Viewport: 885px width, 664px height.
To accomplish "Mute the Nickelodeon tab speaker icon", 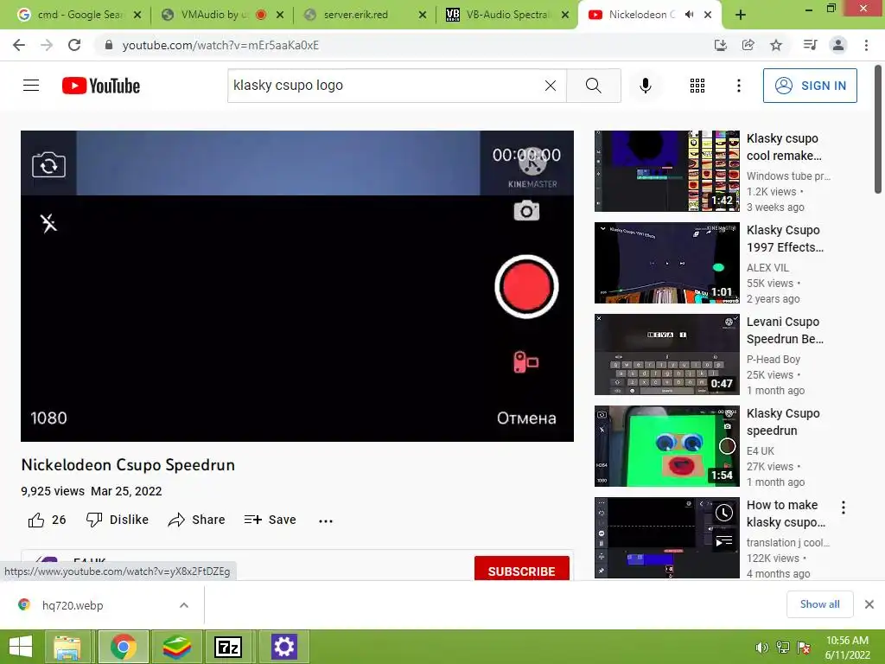I will [689, 15].
